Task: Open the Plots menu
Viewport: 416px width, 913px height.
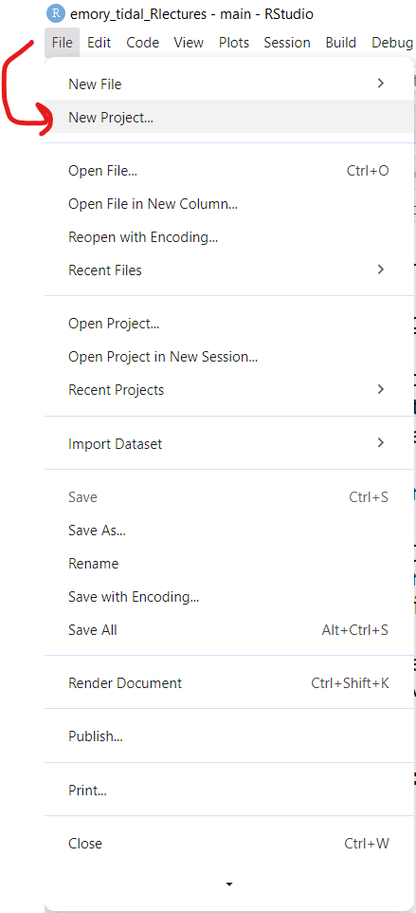Action: [233, 43]
